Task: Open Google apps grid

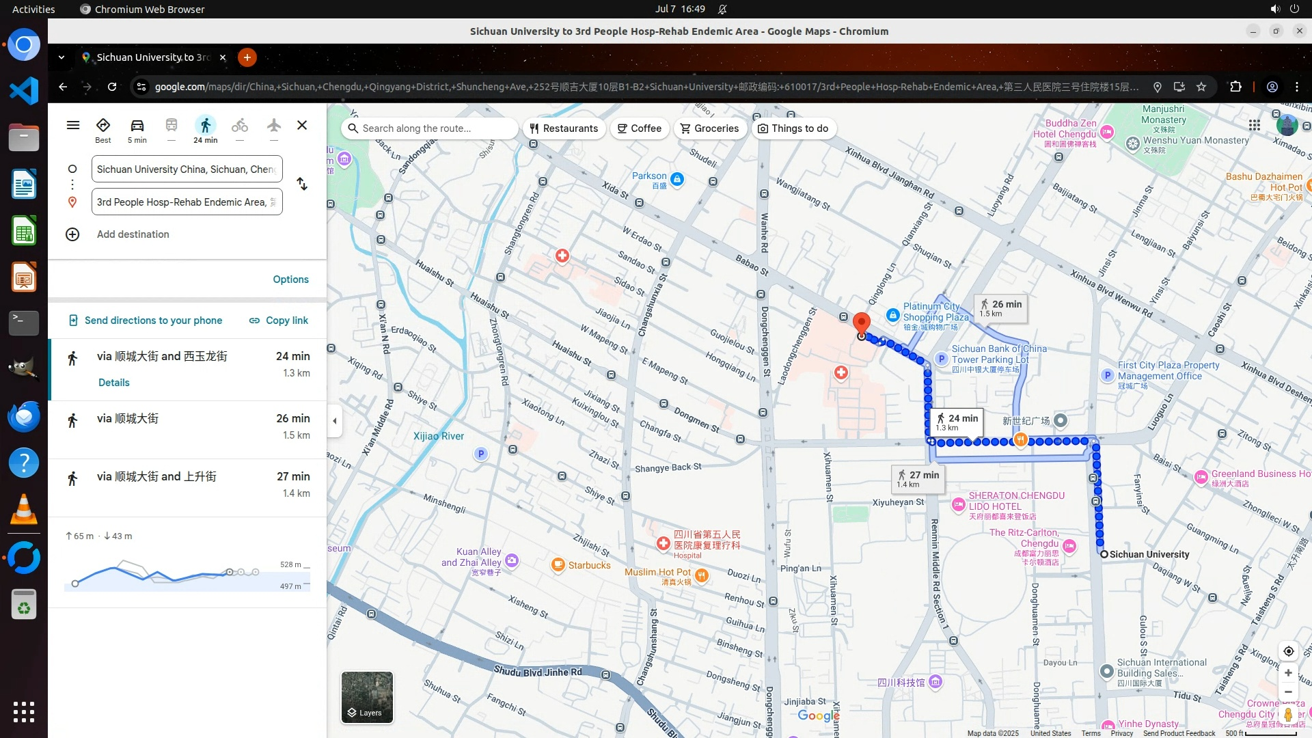Action: click(1254, 125)
